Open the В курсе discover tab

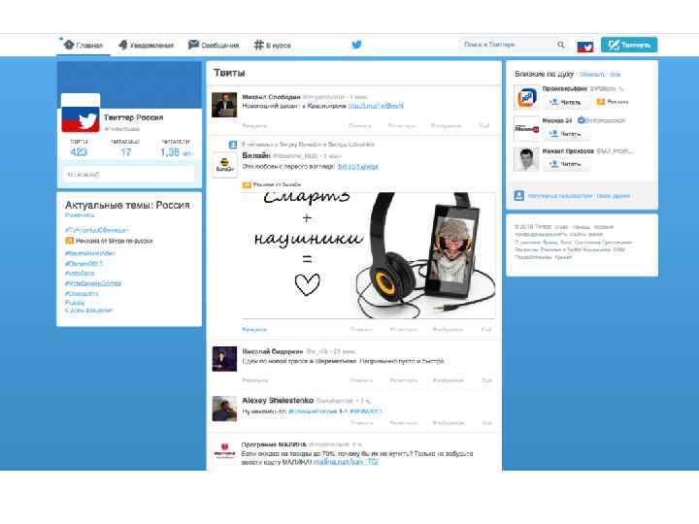(272, 45)
